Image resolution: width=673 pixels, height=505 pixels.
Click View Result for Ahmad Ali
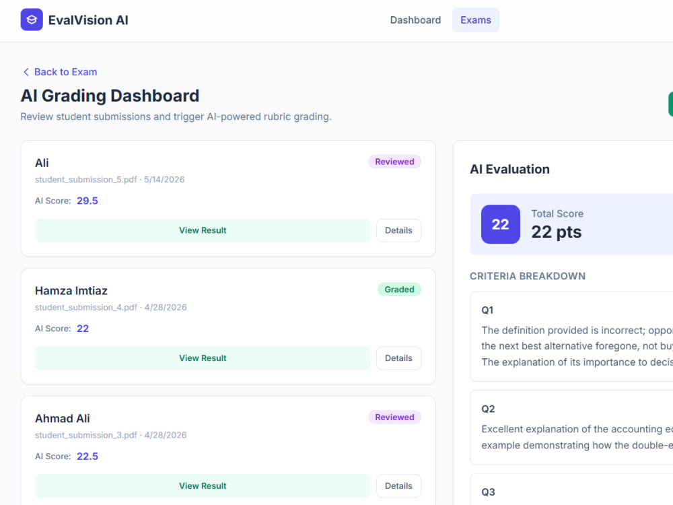(203, 485)
